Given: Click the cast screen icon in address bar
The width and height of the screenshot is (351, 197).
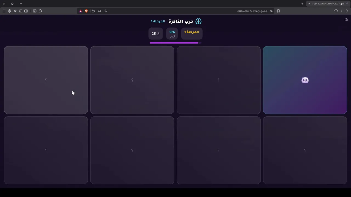Looking at the screenshot, I should (99, 11).
